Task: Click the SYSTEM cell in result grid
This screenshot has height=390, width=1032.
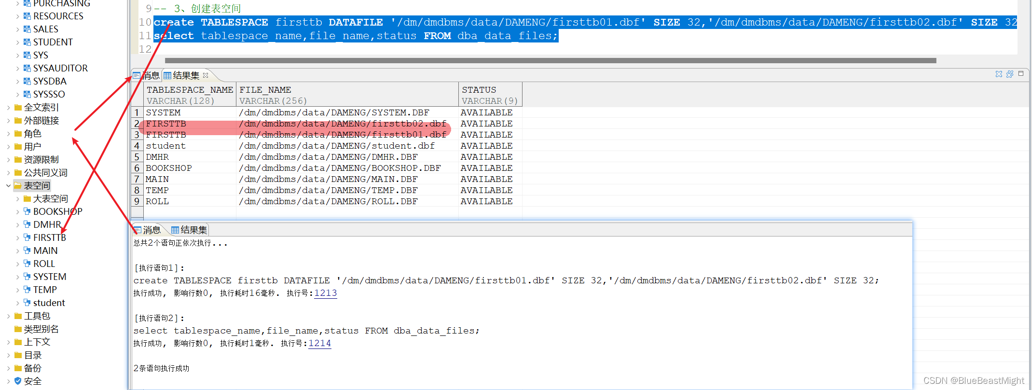Action: click(x=190, y=112)
